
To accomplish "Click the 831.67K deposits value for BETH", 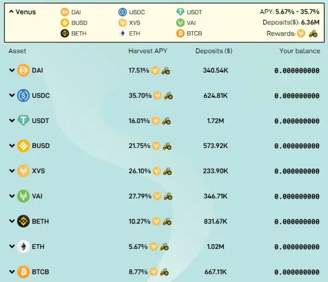I will tap(216, 222).
